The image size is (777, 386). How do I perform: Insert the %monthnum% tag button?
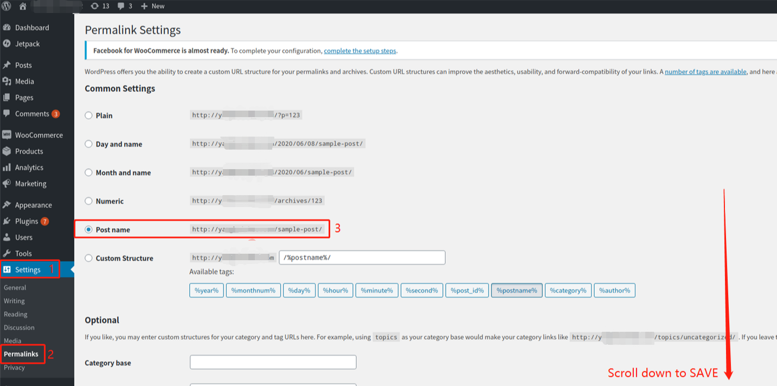tap(253, 291)
